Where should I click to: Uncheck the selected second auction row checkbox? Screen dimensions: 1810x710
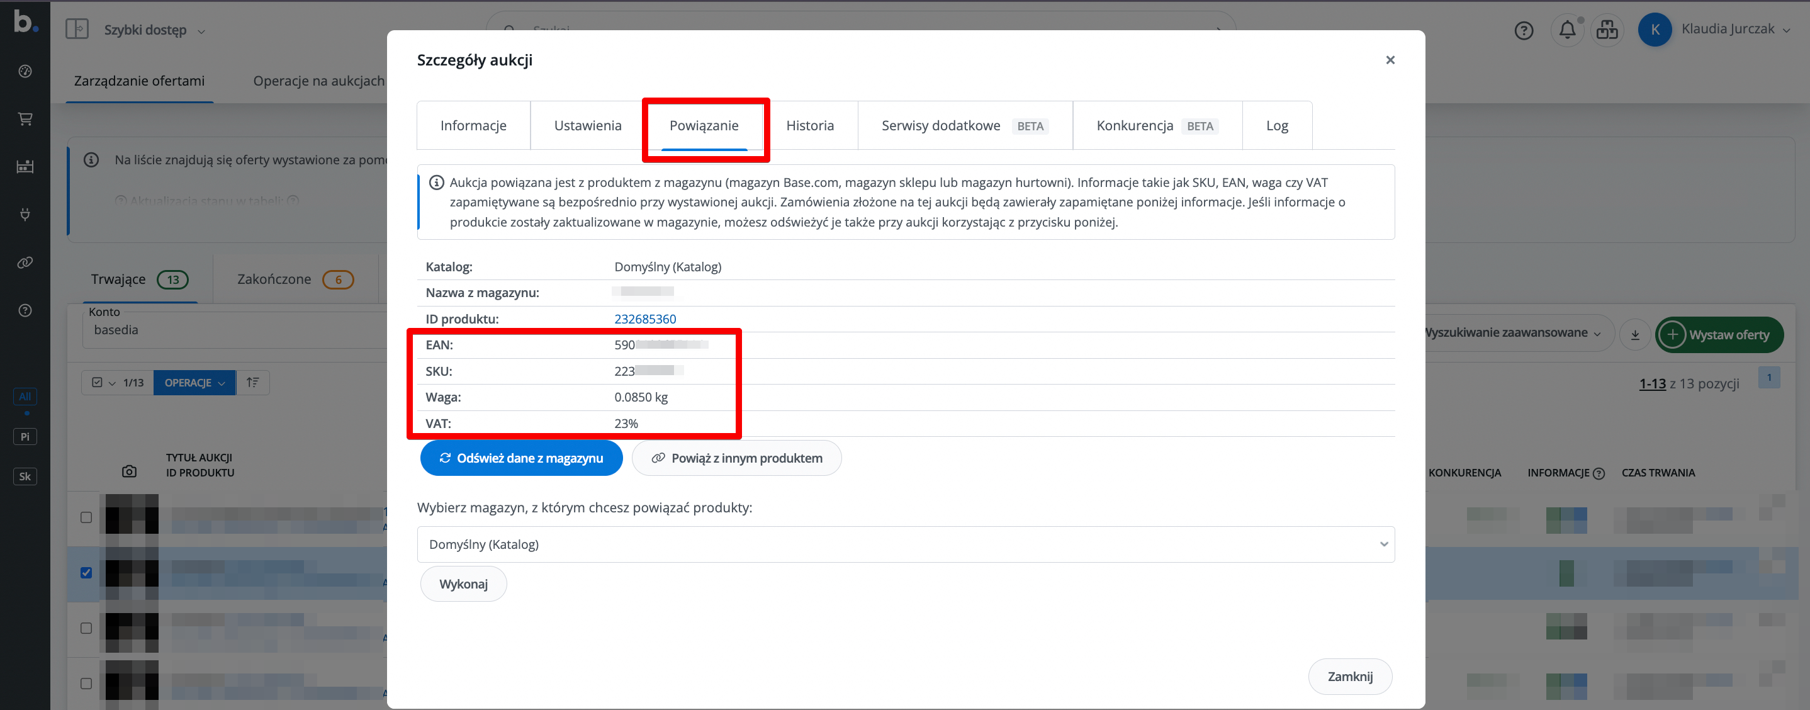(86, 572)
